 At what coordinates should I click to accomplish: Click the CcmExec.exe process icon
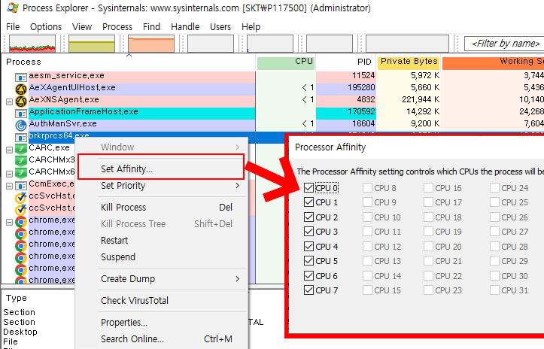click(x=21, y=186)
